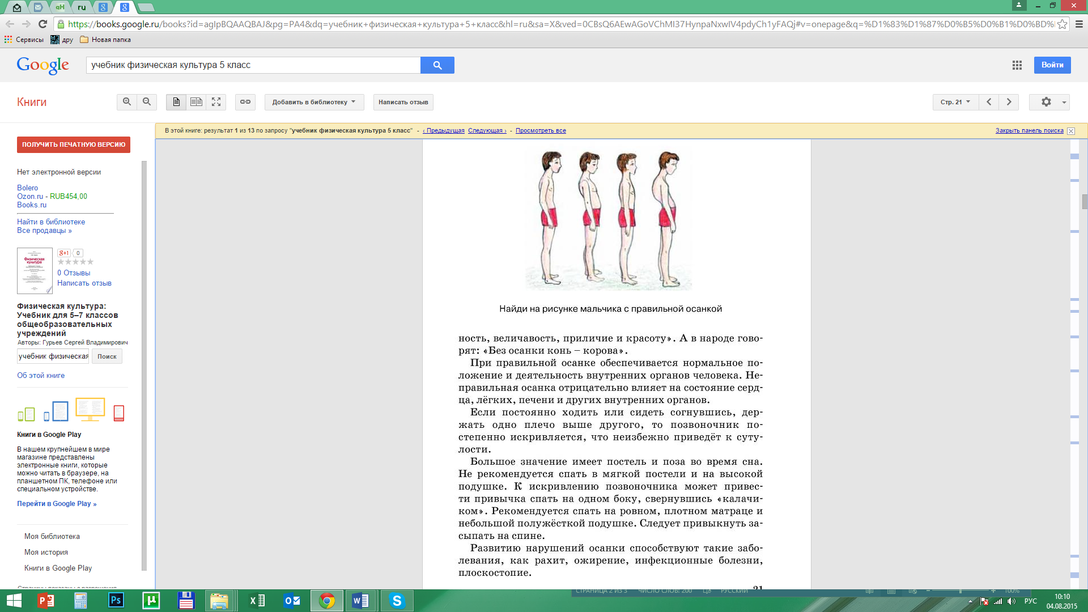The height and width of the screenshot is (612, 1088).
Task: Open Моя история in sidebar
Action: (x=46, y=552)
